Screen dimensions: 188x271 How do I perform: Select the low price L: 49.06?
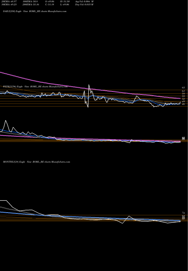pyautogui.click(x=65, y=5)
